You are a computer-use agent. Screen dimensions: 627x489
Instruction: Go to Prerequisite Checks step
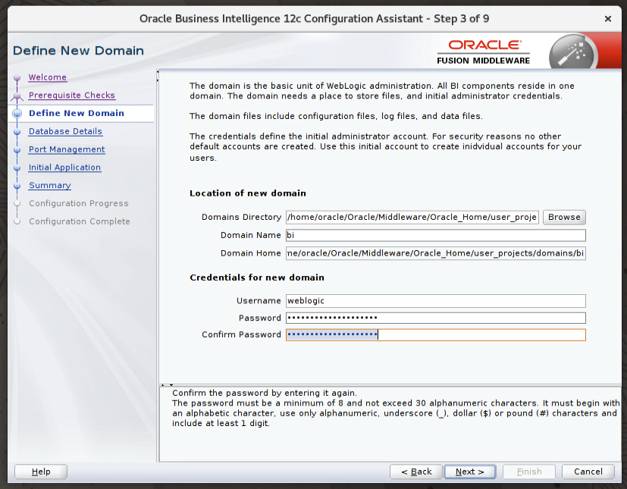(71, 96)
